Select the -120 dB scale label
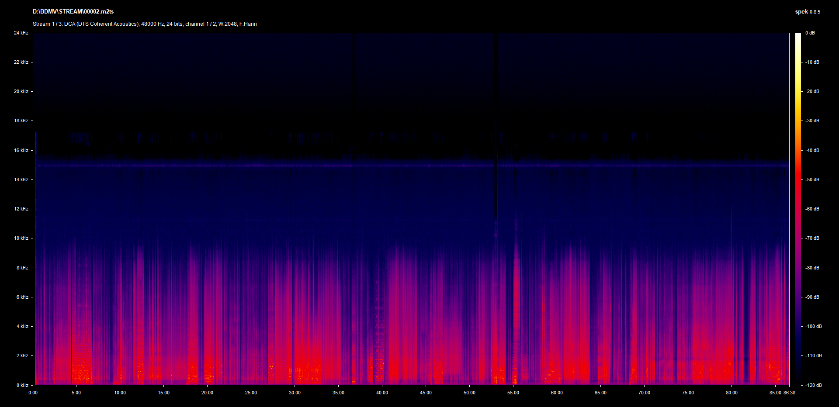The image size is (839, 407). 813,385
